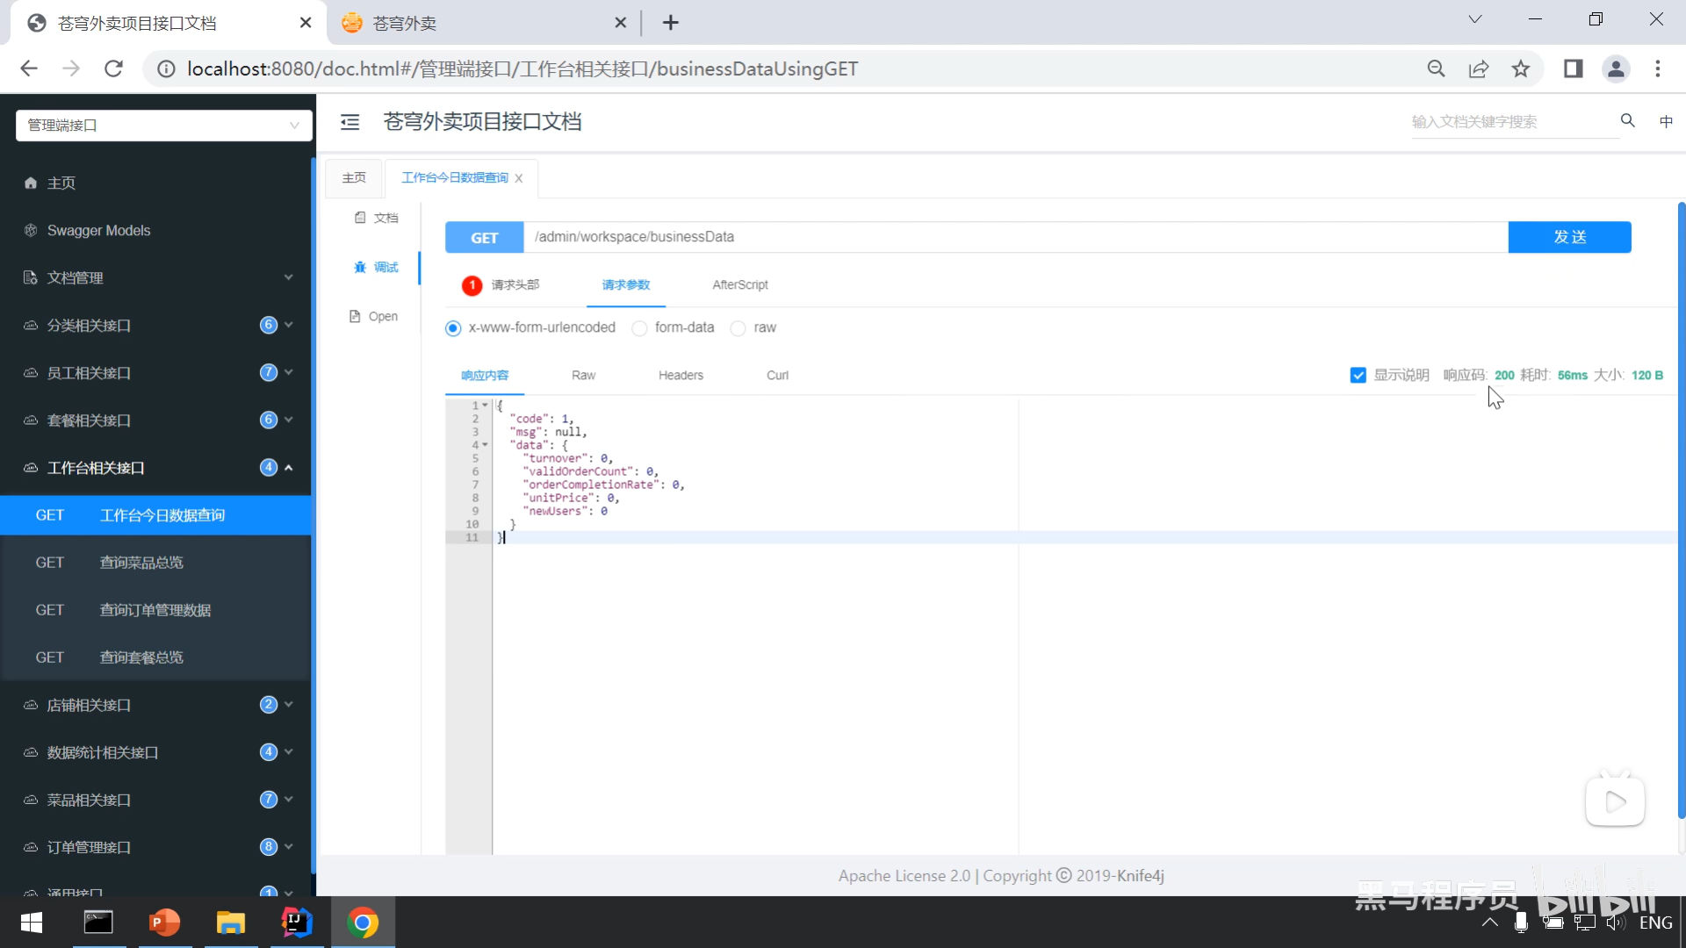Screen dimensions: 1686x948
Task: Click the request URL input field
Action: (1014, 237)
